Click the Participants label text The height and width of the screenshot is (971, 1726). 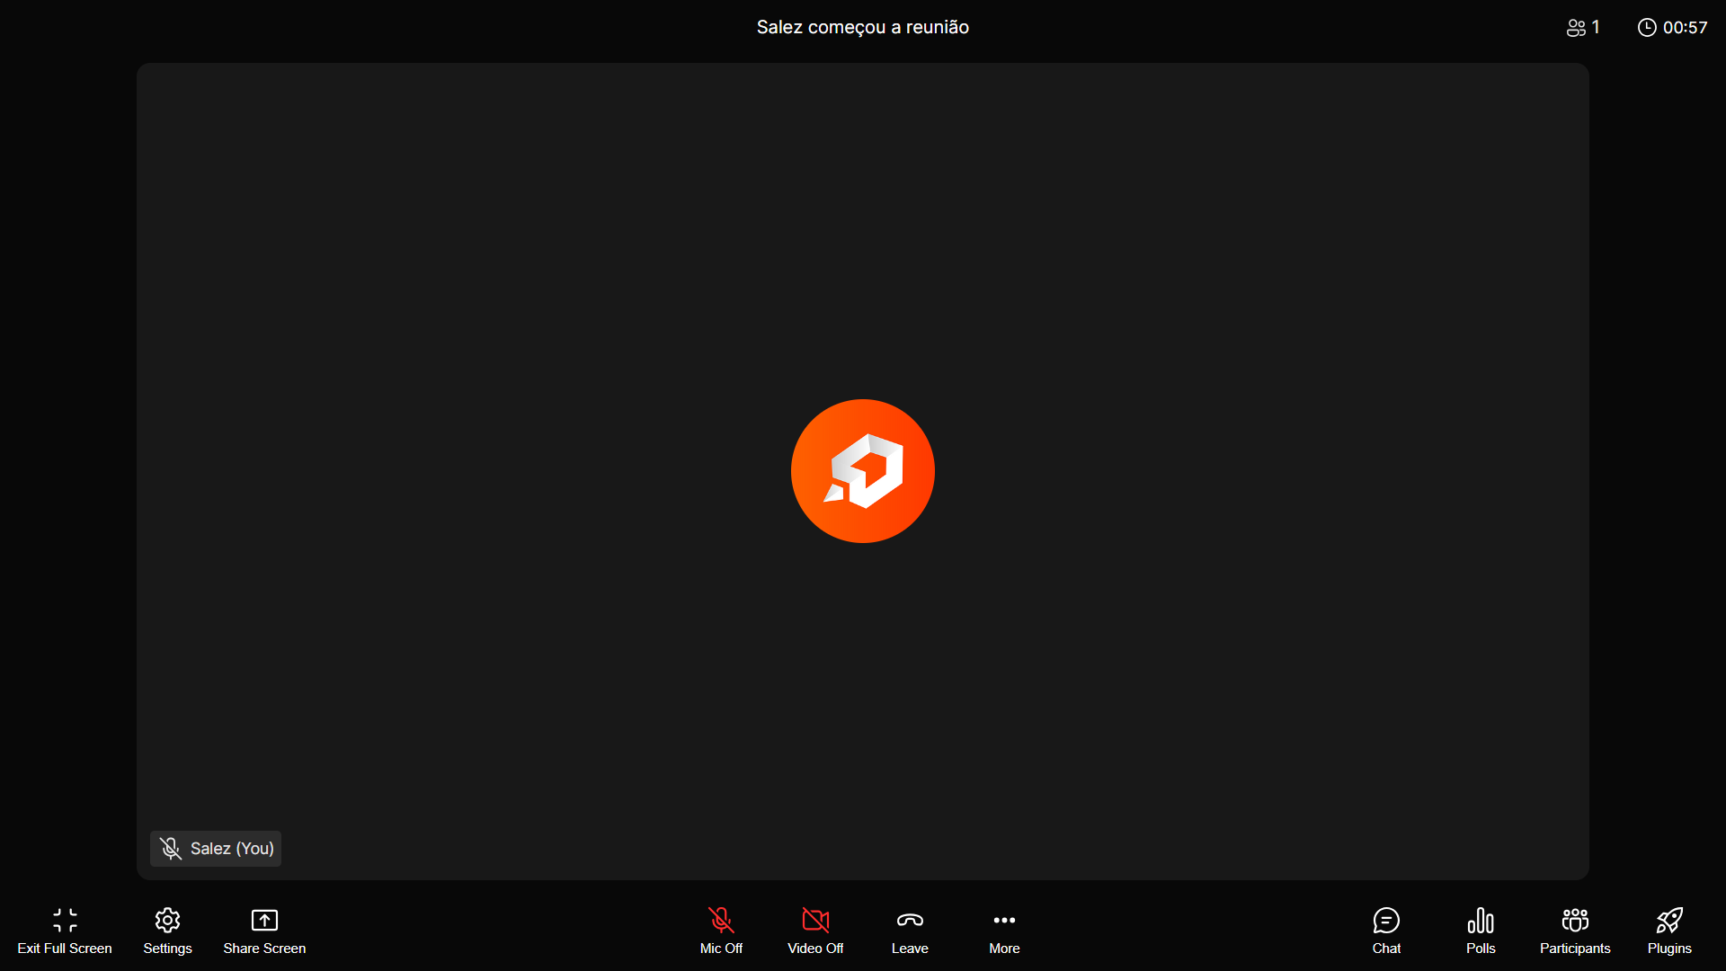pos(1575,949)
